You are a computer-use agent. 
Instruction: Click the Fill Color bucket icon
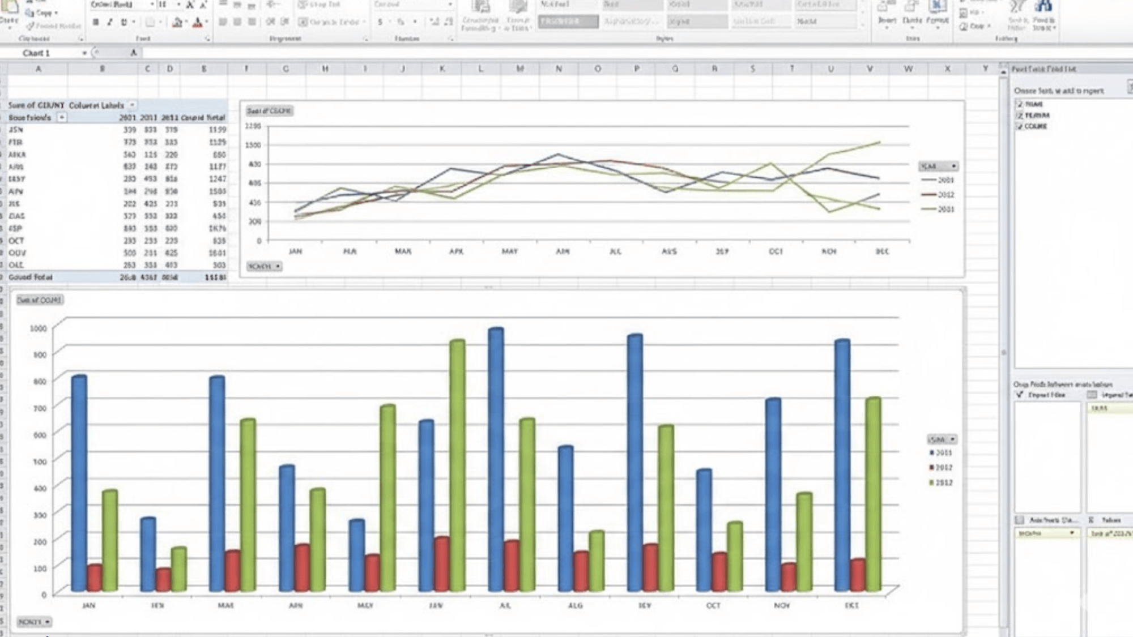pos(177,22)
